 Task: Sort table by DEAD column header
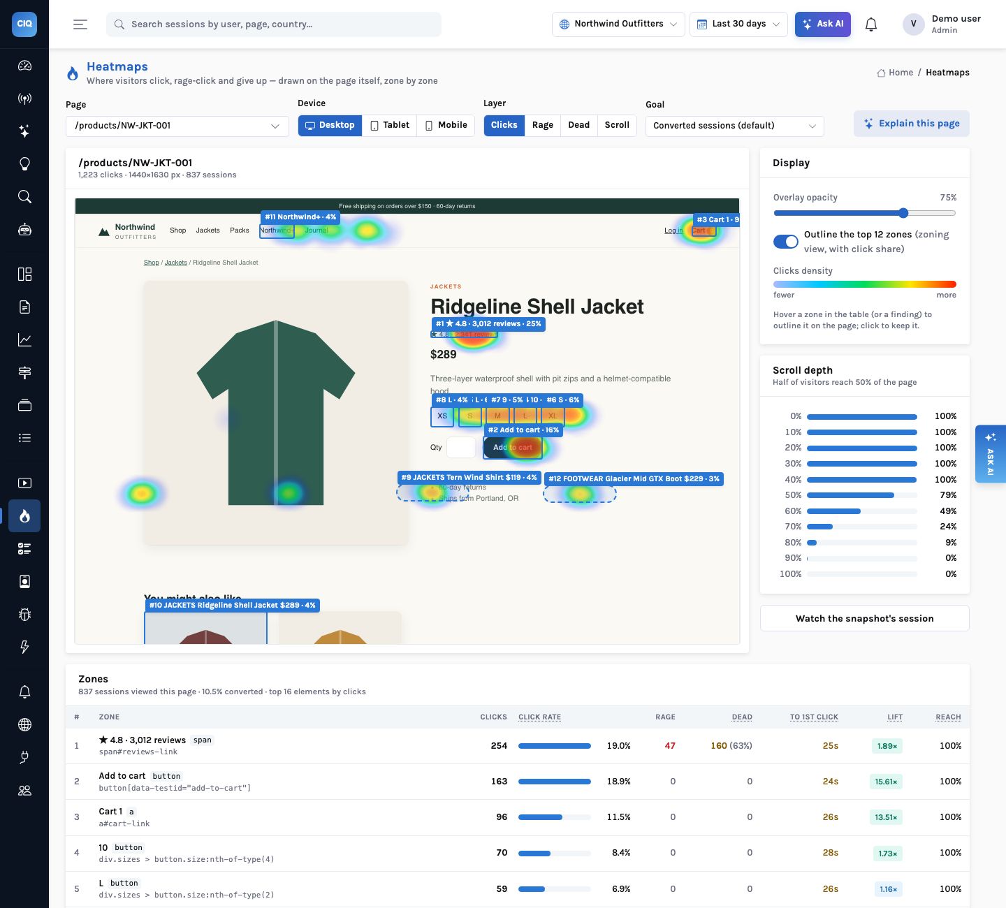coord(742,717)
